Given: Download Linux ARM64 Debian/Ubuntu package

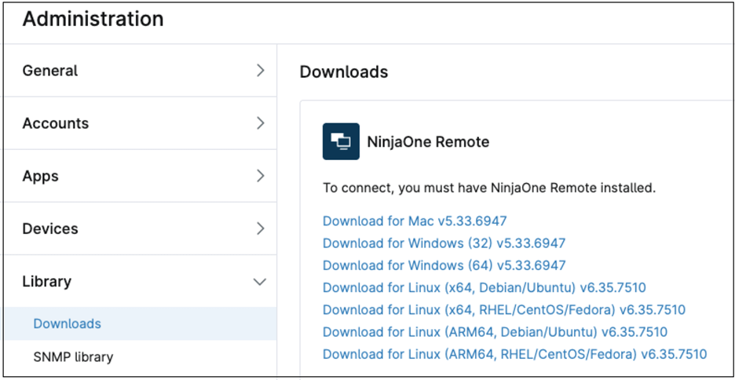Looking at the screenshot, I should tap(495, 332).
